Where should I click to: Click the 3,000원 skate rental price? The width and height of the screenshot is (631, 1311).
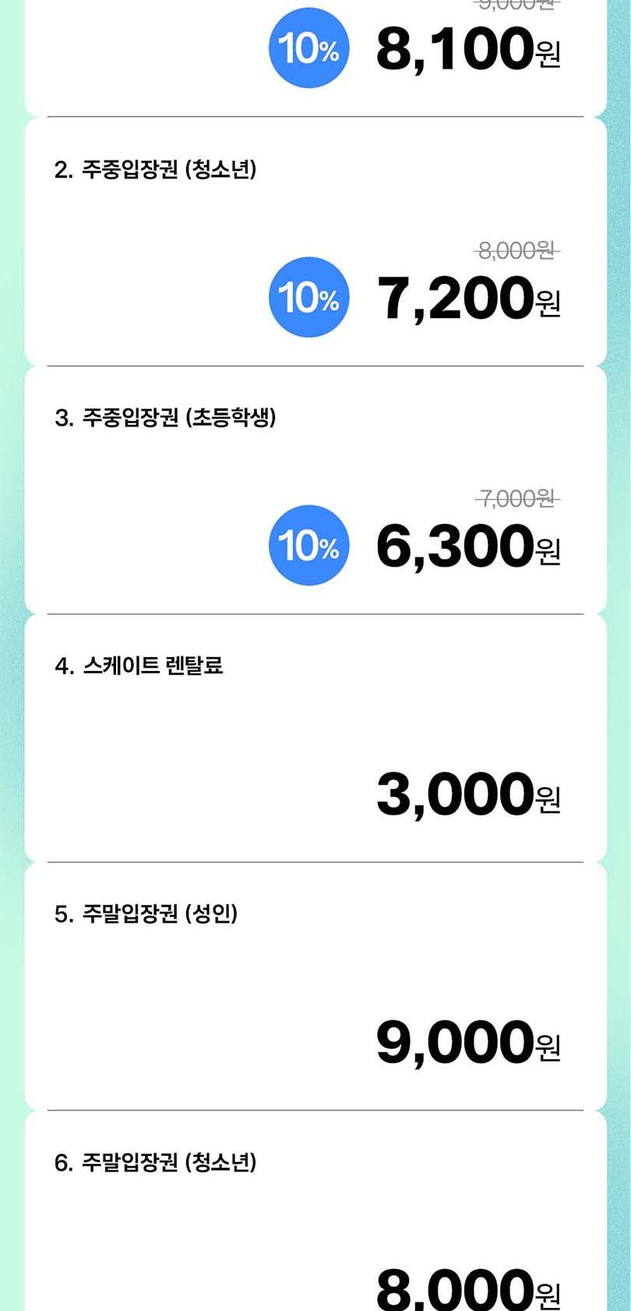click(x=467, y=794)
